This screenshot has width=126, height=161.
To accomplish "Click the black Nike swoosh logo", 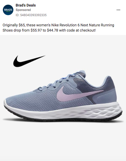I will pyautogui.click(x=29, y=61).
